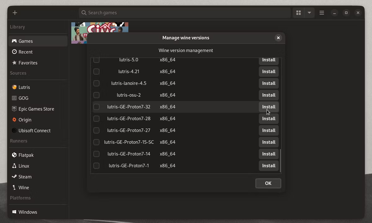This screenshot has width=372, height=223.
Task: Select Games in Library sidebar
Action: [x=38, y=41]
